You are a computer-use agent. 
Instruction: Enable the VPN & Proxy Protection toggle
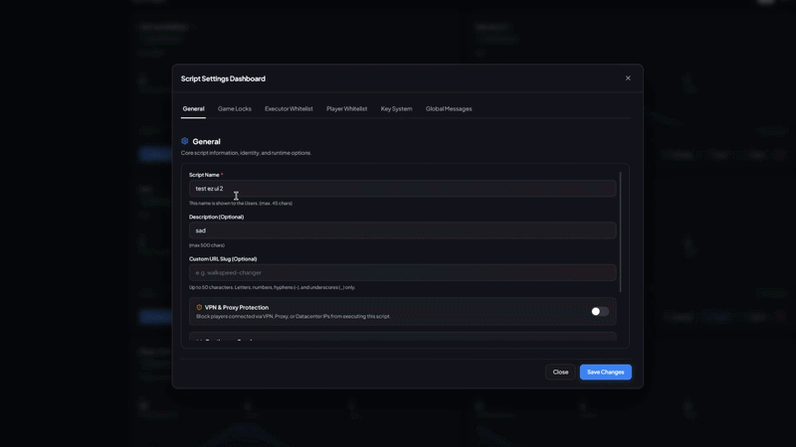click(x=600, y=311)
